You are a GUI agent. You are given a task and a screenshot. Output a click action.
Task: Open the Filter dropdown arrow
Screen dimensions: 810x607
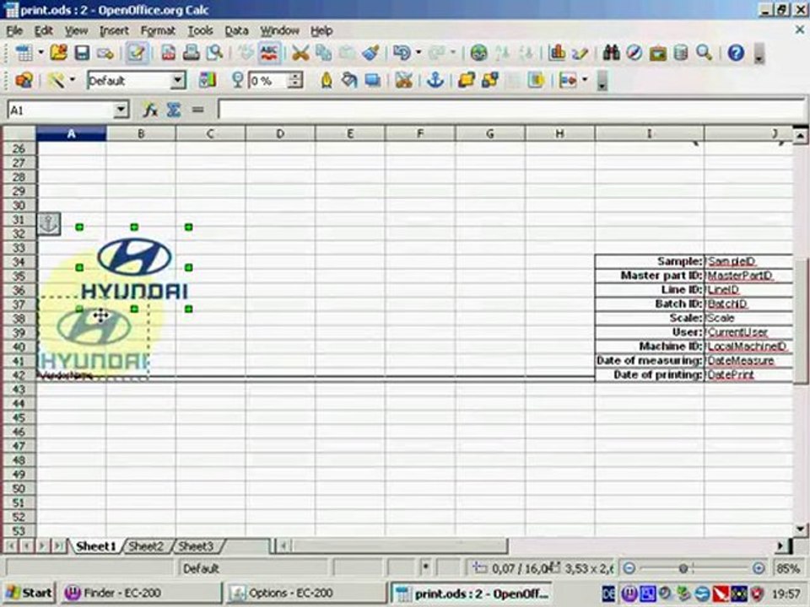73,80
